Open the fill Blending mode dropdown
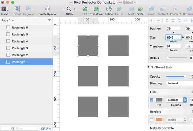193x131 pixels. click(x=176, y=100)
